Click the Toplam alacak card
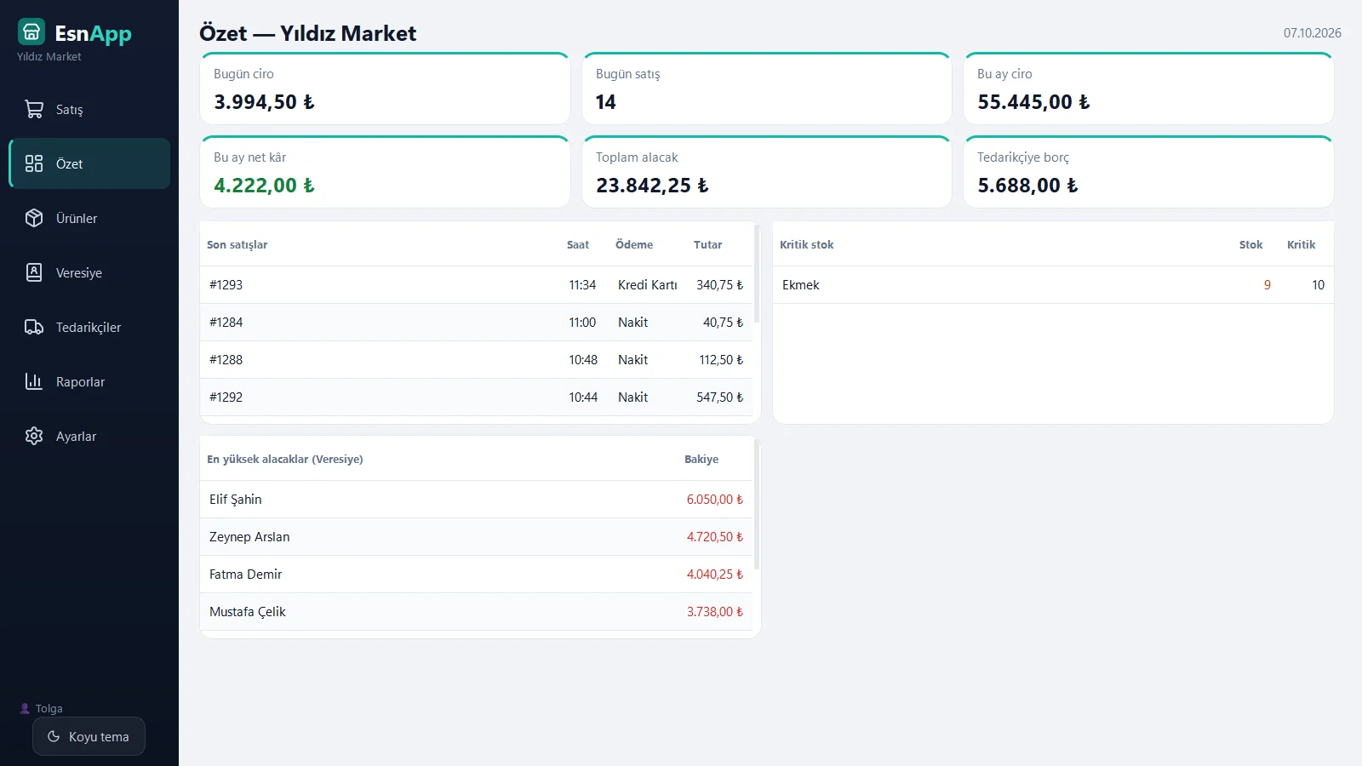Screen dimensions: 1362x766 click(x=767, y=172)
